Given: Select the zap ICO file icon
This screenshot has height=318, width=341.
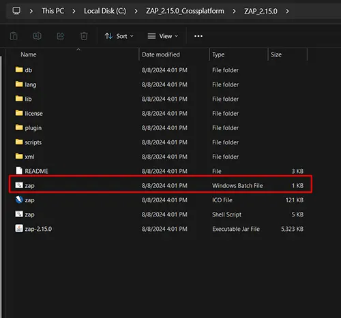Looking at the screenshot, I should pyautogui.click(x=19, y=200).
